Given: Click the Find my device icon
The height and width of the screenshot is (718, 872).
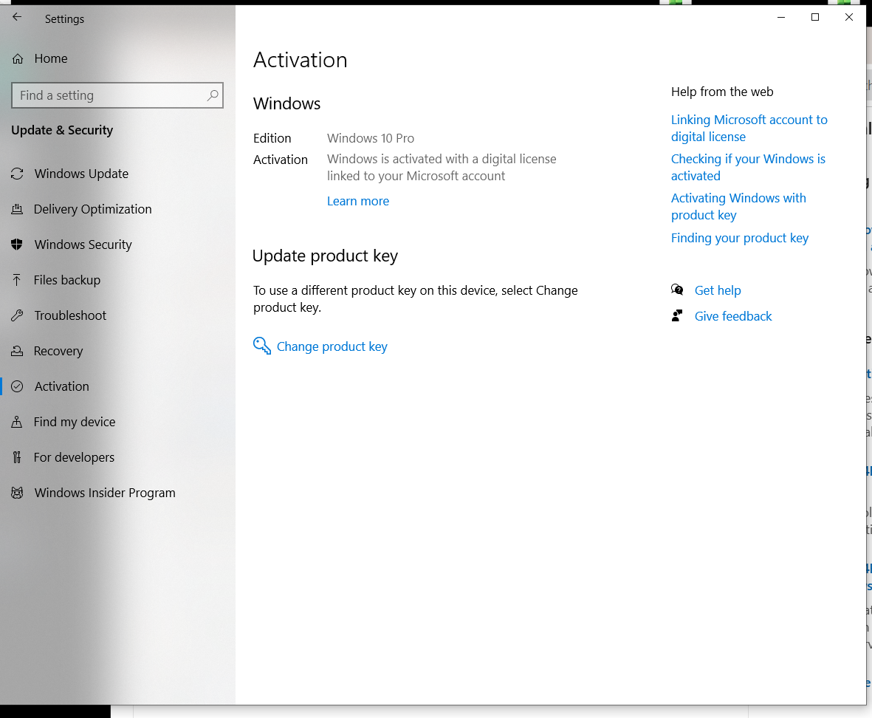Looking at the screenshot, I should pyautogui.click(x=17, y=422).
